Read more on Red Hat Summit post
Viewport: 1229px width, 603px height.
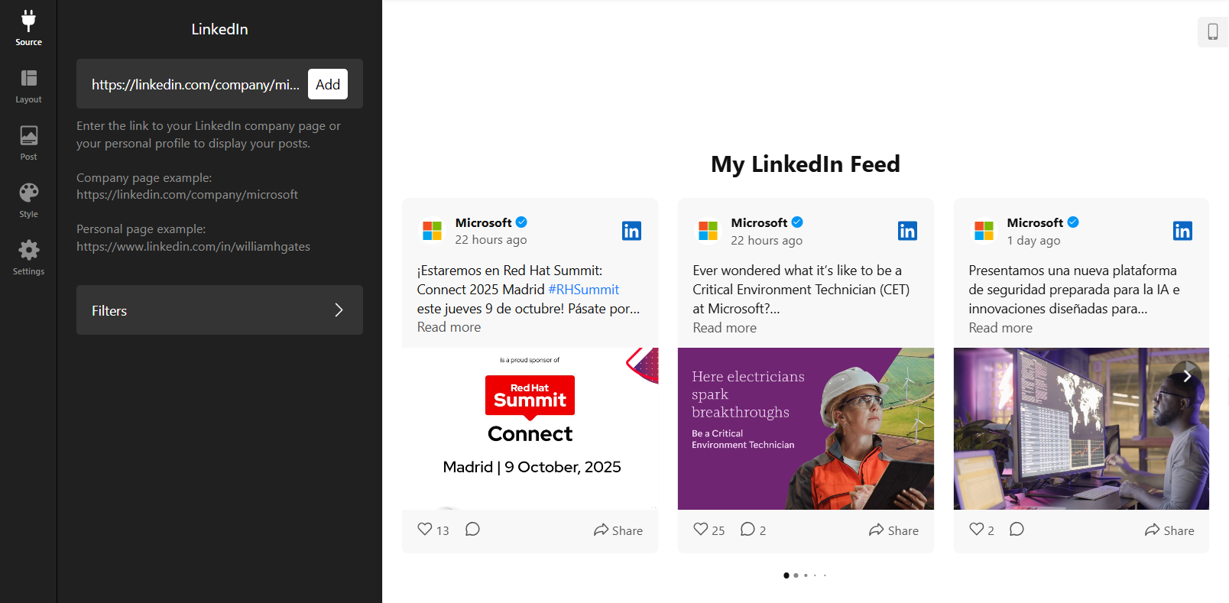click(449, 327)
